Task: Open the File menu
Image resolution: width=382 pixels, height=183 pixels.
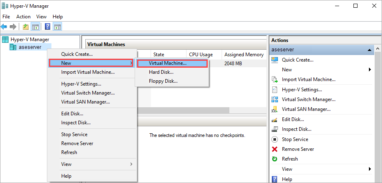Action: 6,17
